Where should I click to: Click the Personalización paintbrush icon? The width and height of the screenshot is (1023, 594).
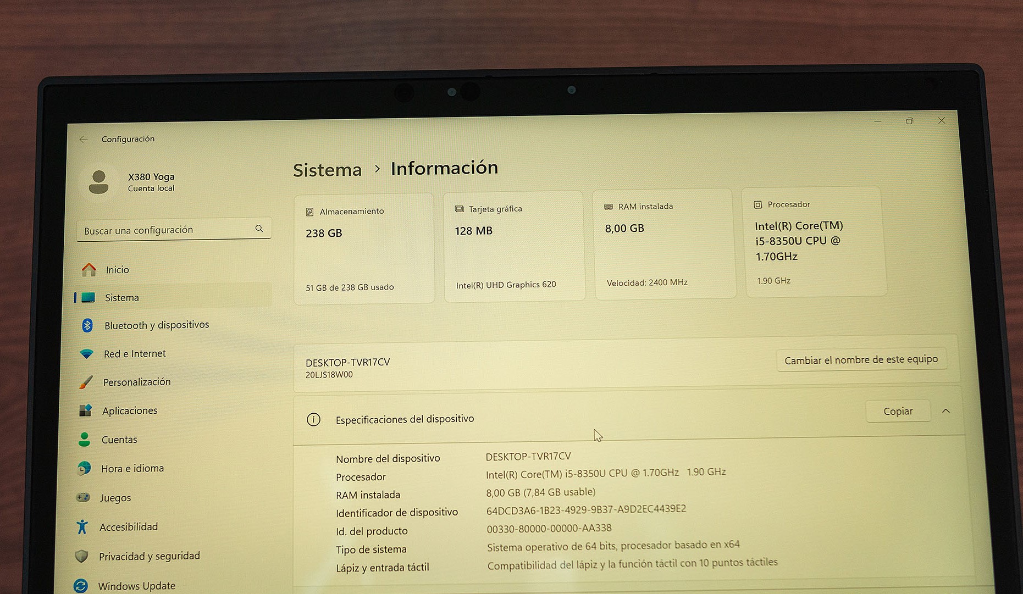[86, 382]
